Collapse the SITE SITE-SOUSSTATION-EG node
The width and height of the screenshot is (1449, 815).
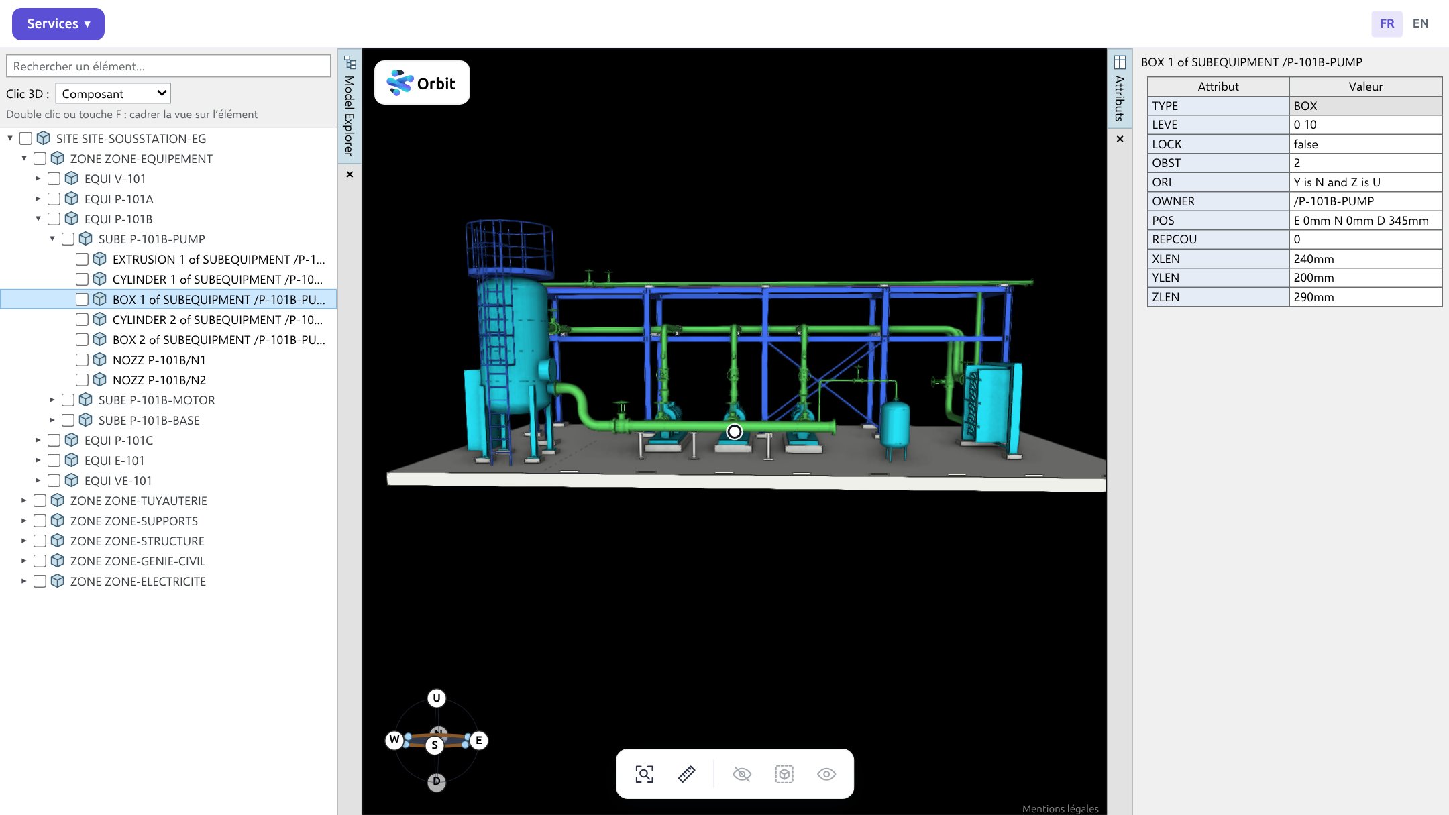(10, 138)
